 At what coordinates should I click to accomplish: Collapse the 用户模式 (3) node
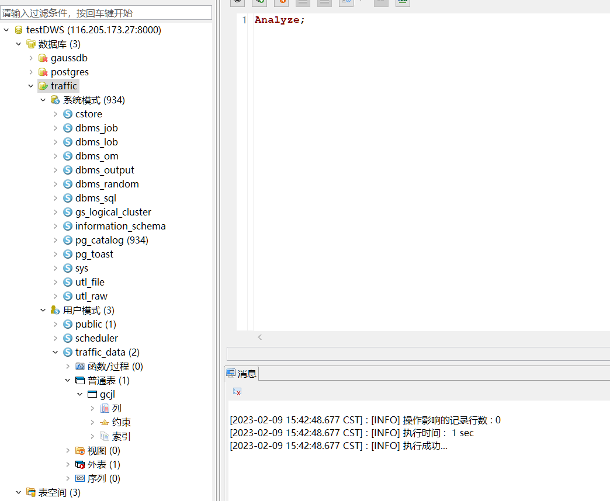[x=43, y=310]
